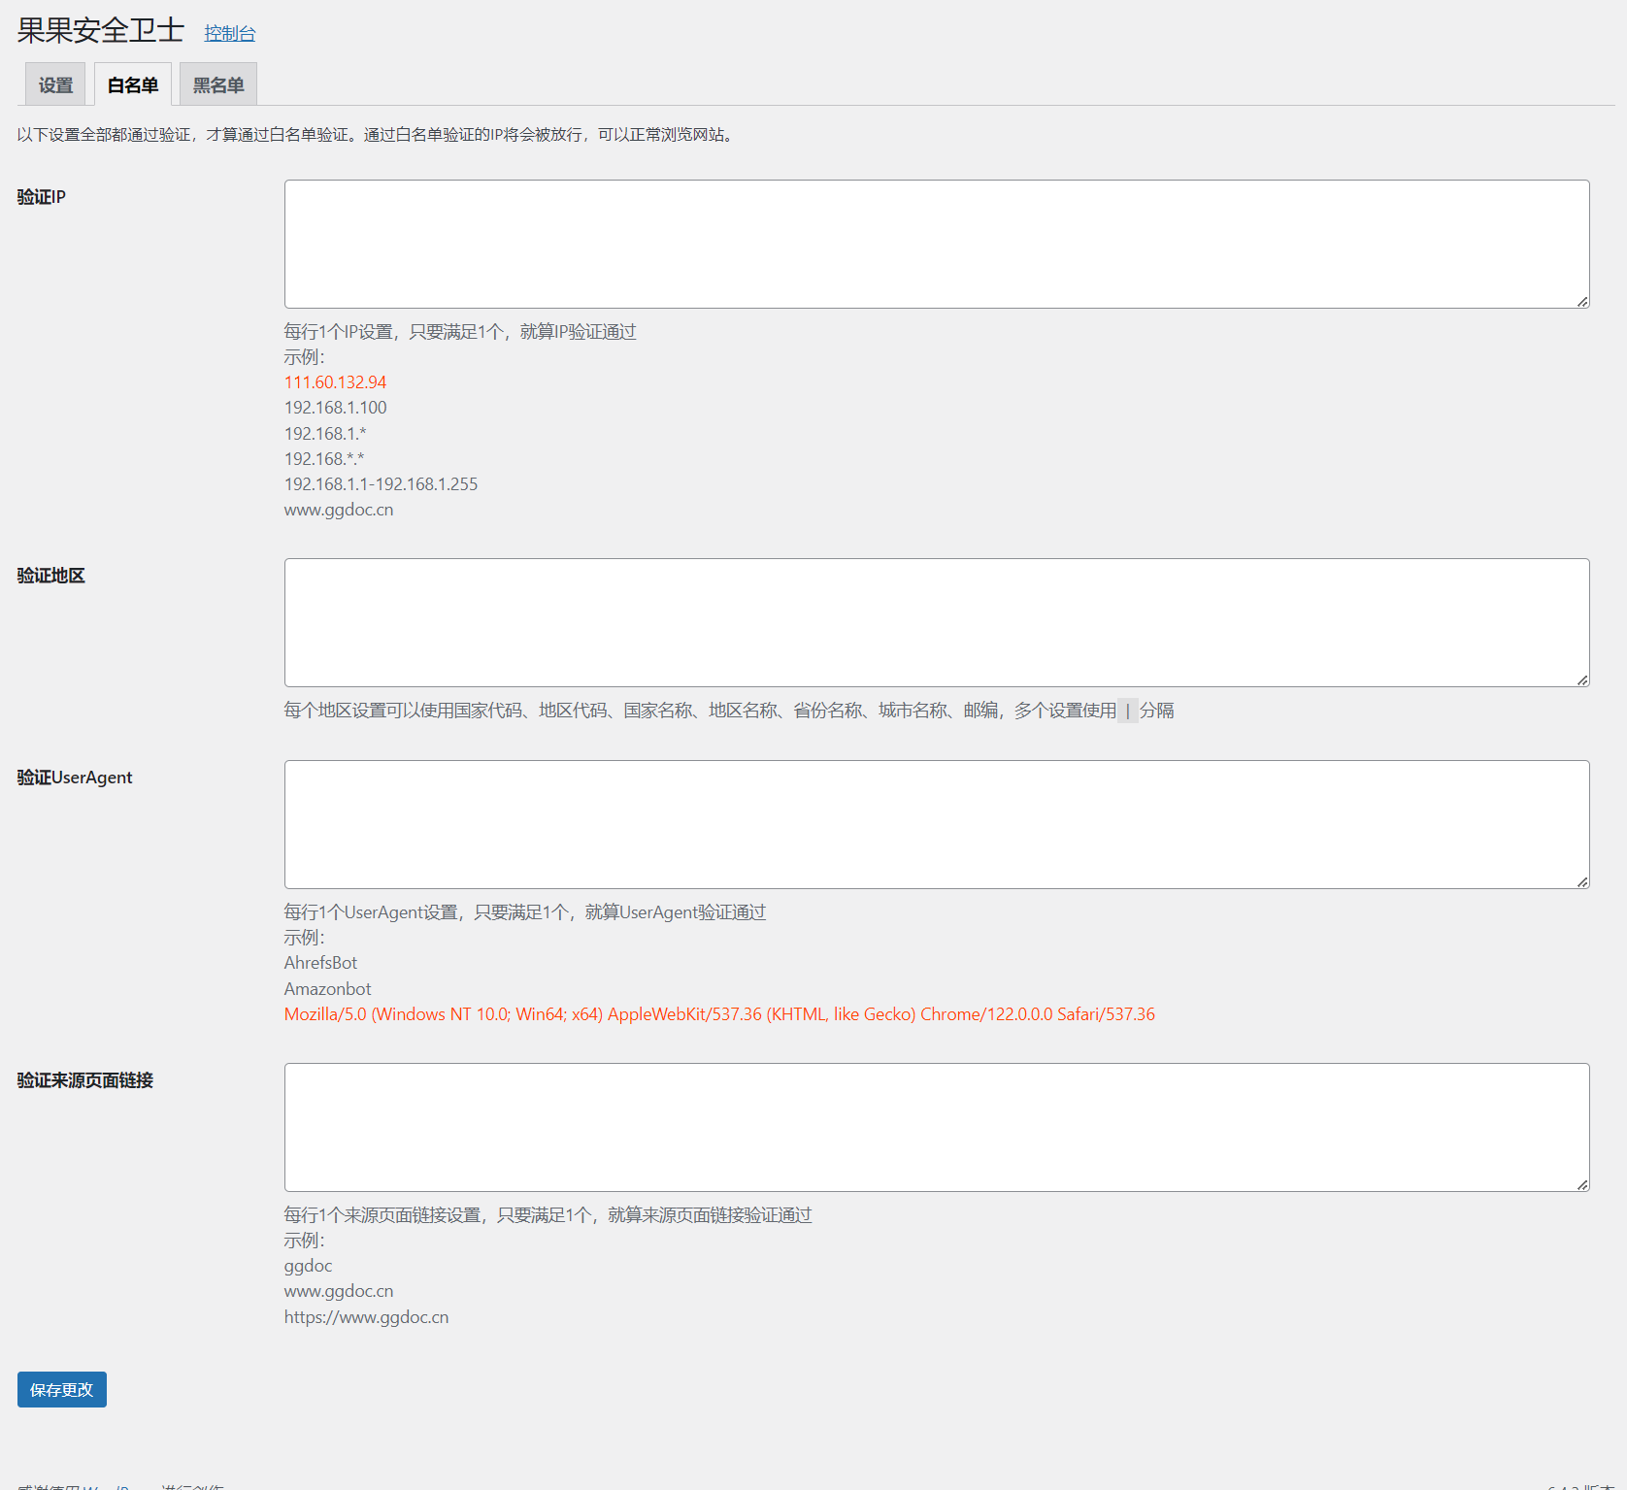The height and width of the screenshot is (1490, 1627).
Task: Click the red Mozilla/5.0 UserAgent example
Action: [x=719, y=1014]
